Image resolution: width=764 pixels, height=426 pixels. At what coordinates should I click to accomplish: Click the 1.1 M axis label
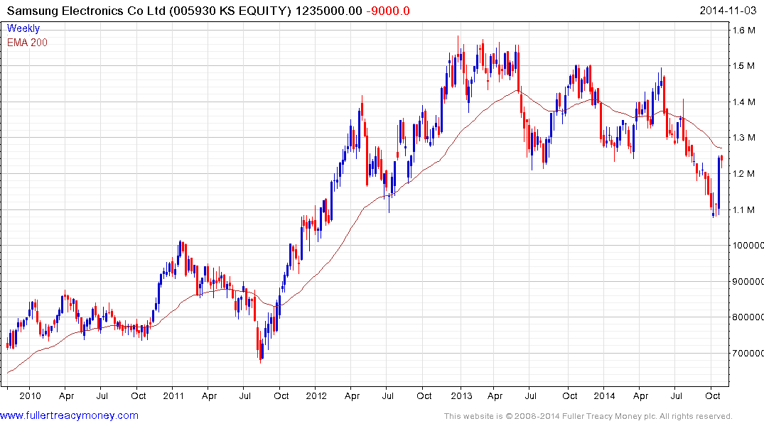pyautogui.click(x=743, y=210)
